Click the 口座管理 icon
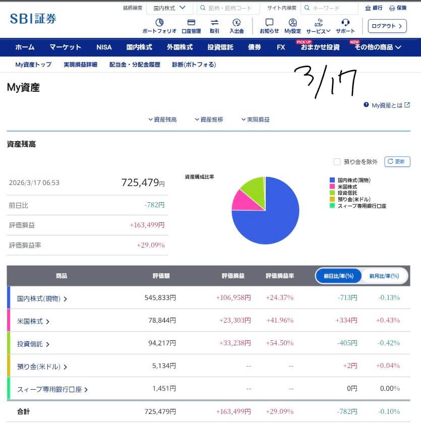 191,23
